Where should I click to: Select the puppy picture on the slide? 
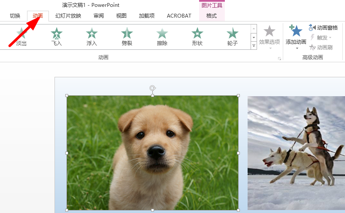[x=152, y=153]
